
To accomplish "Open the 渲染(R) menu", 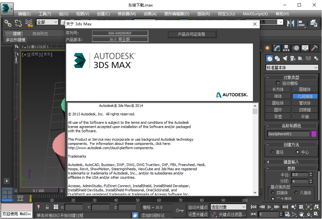I will pyautogui.click(x=204, y=14).
